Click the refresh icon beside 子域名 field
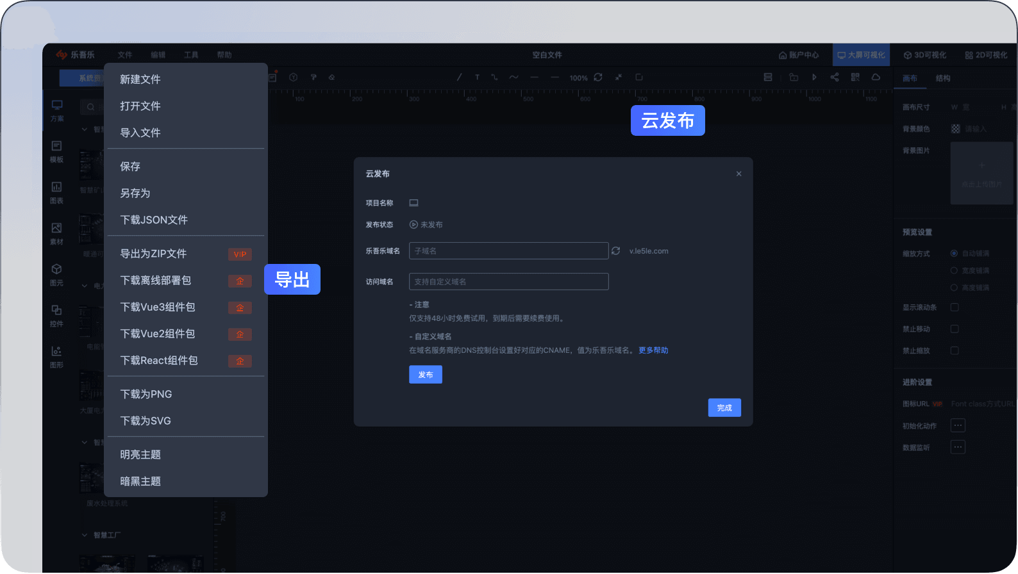Screen dimensions: 1018x574 pyautogui.click(x=615, y=251)
